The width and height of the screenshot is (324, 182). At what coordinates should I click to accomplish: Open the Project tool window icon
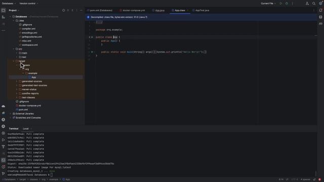[4, 10]
